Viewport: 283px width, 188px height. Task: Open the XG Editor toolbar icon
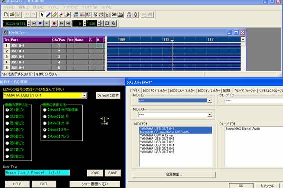[x=114, y=15]
